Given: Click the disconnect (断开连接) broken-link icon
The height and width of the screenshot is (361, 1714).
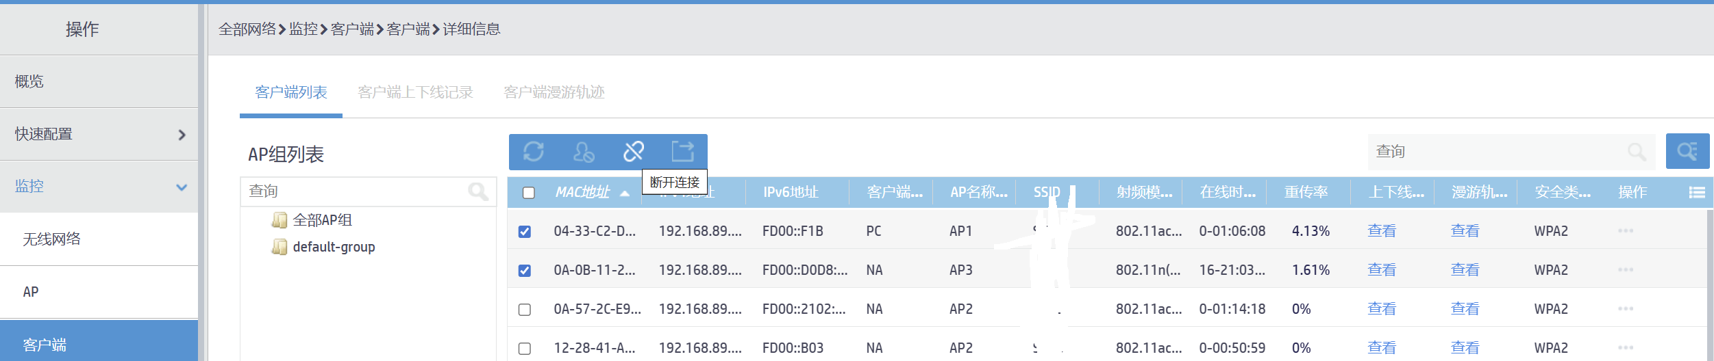Looking at the screenshot, I should [x=634, y=151].
